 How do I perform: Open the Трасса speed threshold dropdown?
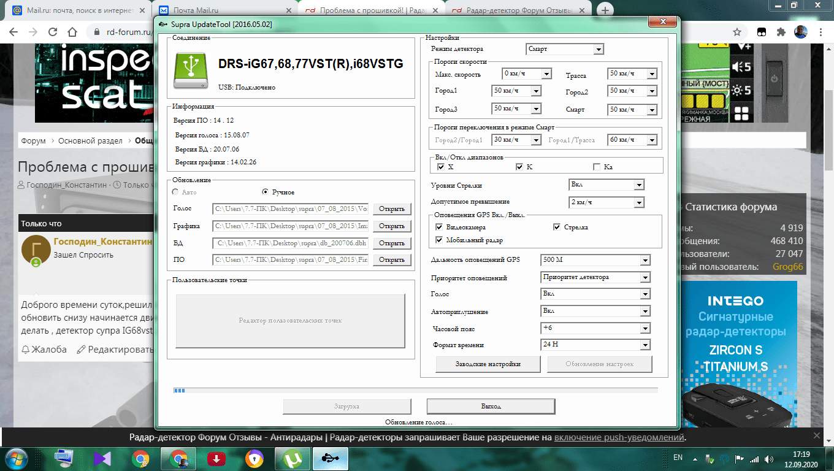(632, 74)
